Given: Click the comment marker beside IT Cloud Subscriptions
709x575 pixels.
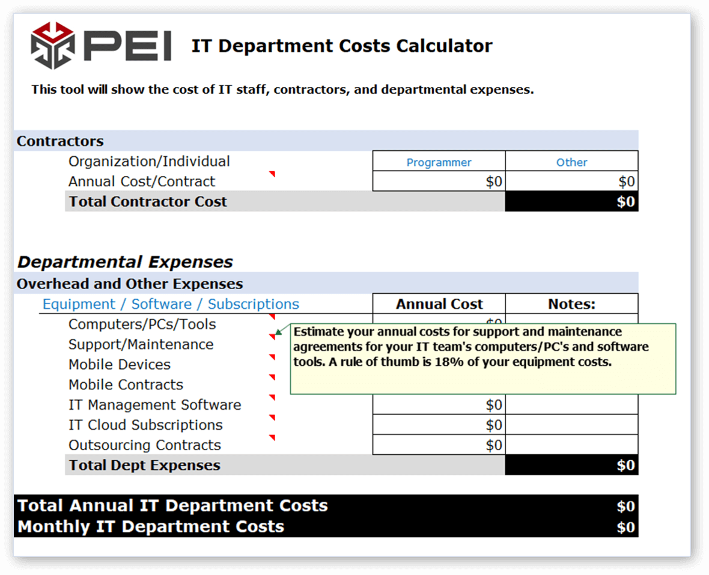Looking at the screenshot, I should point(272,417).
